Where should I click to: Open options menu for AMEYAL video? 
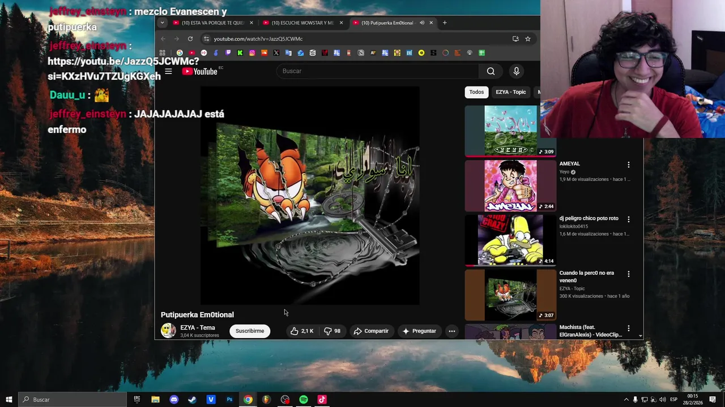coord(628,164)
